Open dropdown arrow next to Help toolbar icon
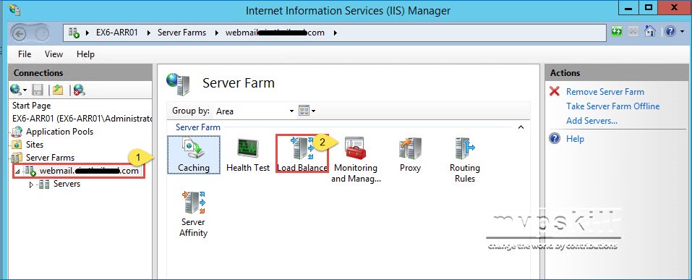The image size is (692, 280). coord(682,32)
